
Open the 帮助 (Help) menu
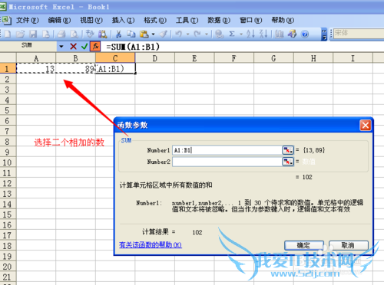tap(283, 20)
